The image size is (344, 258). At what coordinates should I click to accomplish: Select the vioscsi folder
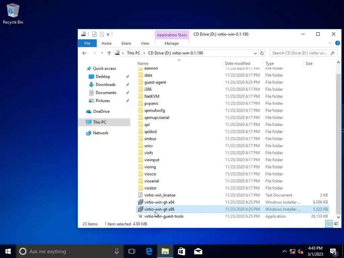[150, 174]
